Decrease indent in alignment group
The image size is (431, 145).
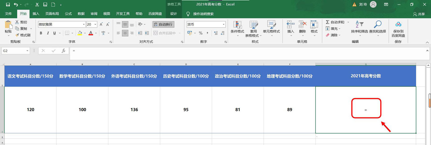click(140, 33)
